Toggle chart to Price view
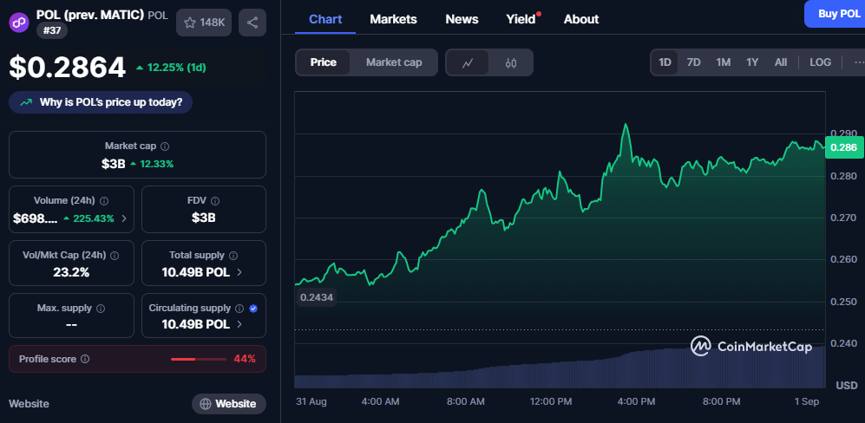The image size is (865, 423). click(324, 62)
